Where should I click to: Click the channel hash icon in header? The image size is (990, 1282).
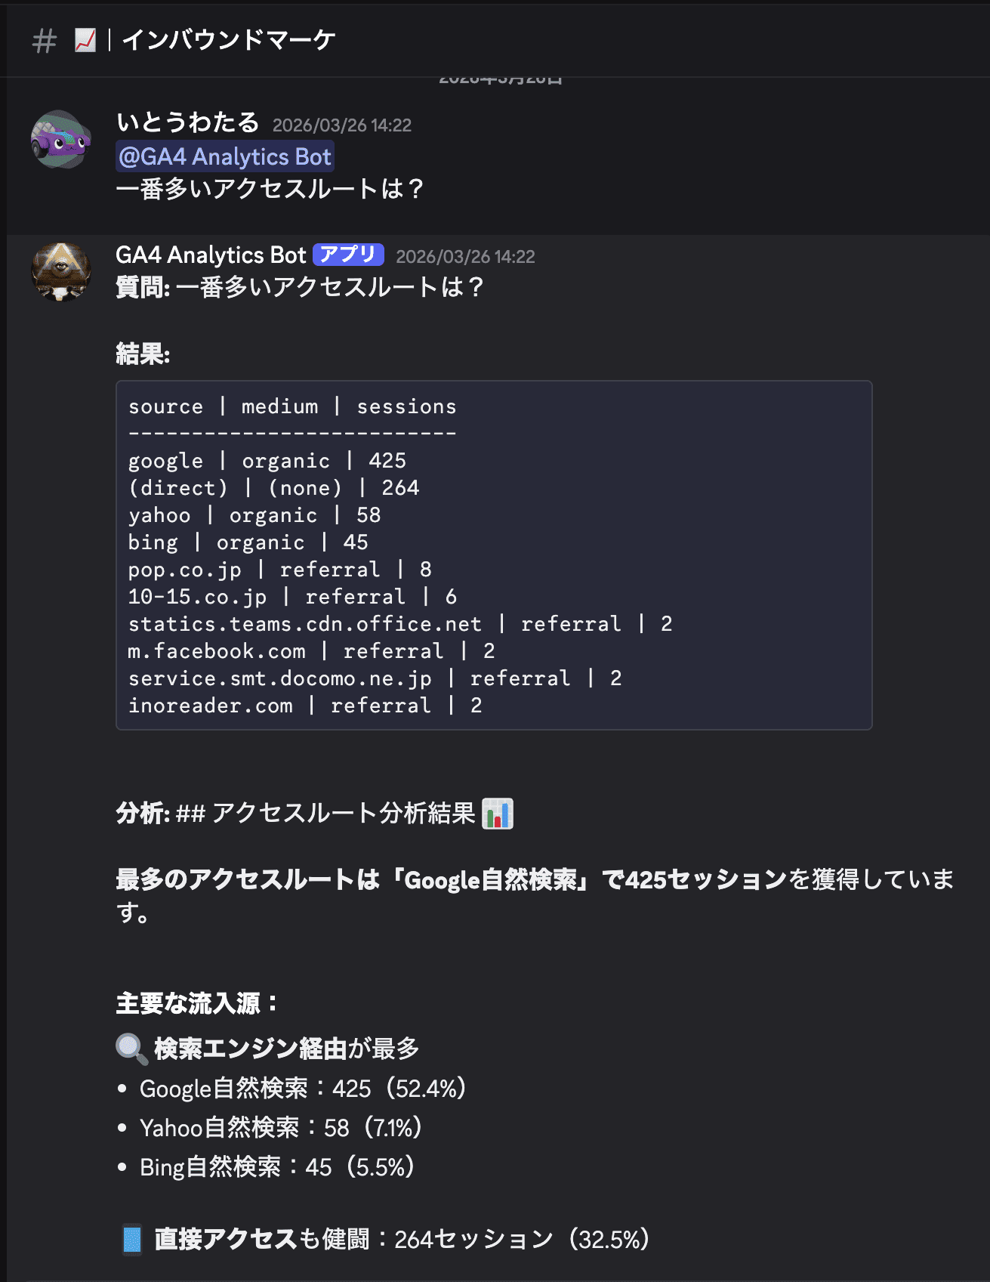45,41
